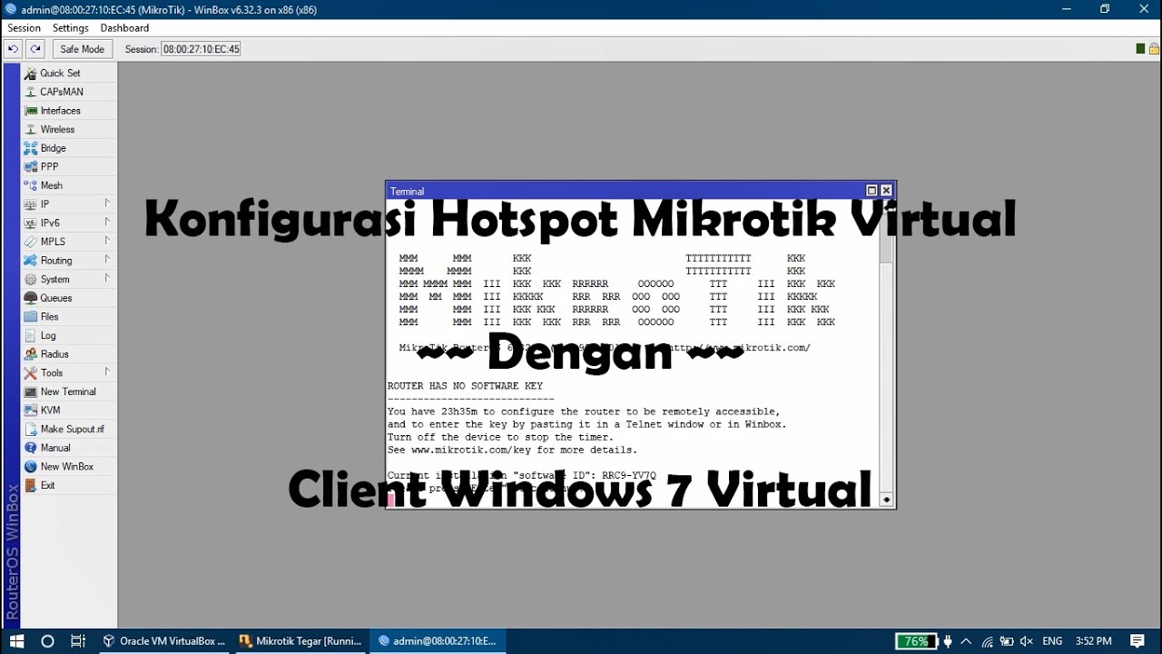Click the Undo toolbar arrow

click(13, 49)
